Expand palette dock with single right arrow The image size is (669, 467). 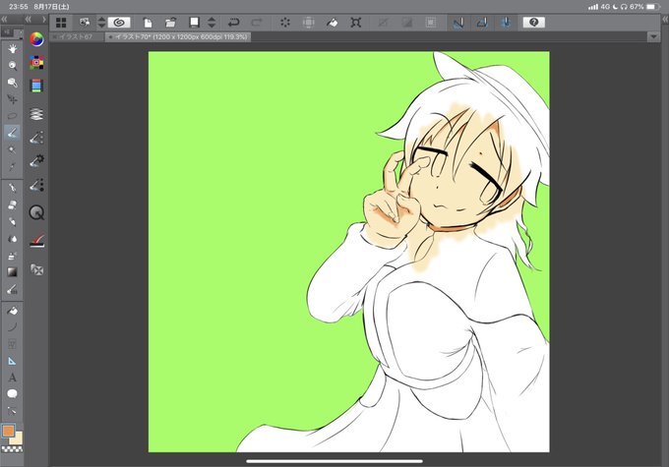click(43, 20)
